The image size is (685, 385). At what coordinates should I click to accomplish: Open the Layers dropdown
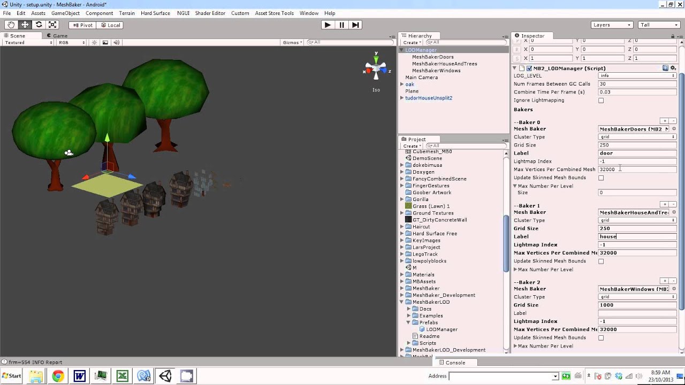(x=612, y=25)
